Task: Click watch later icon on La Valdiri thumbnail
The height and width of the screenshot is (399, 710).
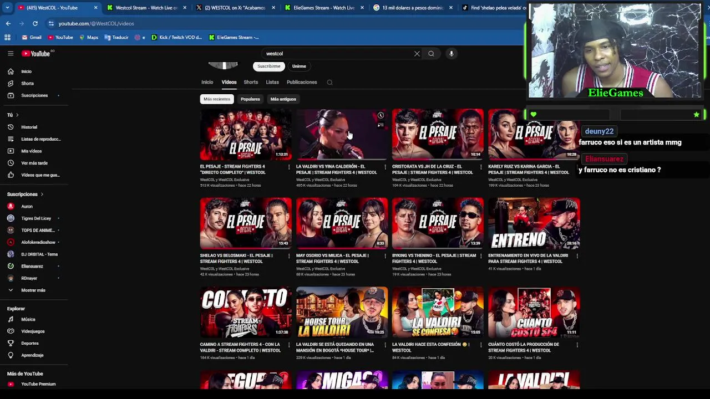Action: coord(381,115)
